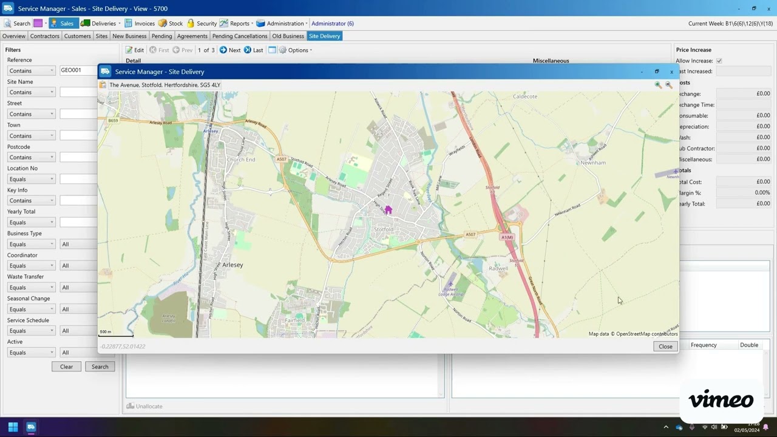777x437 pixels.
Task: Open the Deliveries module
Action: click(x=99, y=23)
